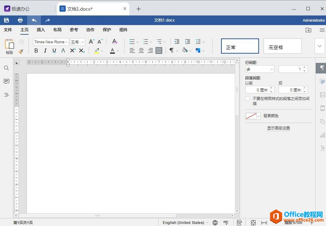Image resolution: width=326 pixels, height=226 pixels.
Task: Open paragraph settings tab in right sidebar
Action: point(322,68)
